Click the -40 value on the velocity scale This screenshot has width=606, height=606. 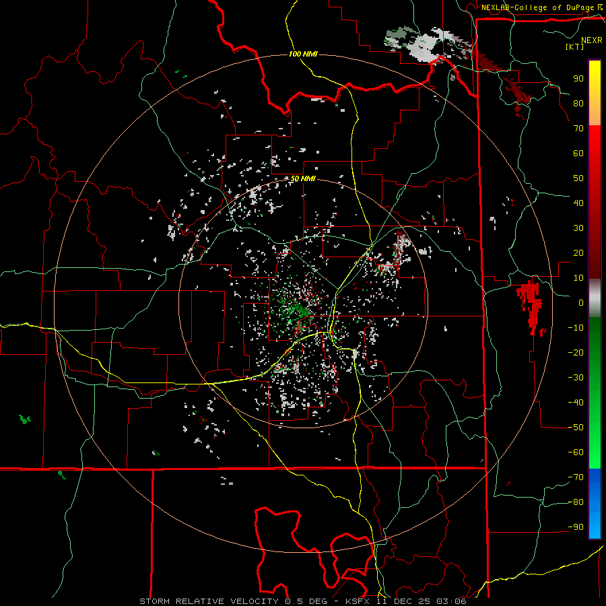pyautogui.click(x=576, y=403)
